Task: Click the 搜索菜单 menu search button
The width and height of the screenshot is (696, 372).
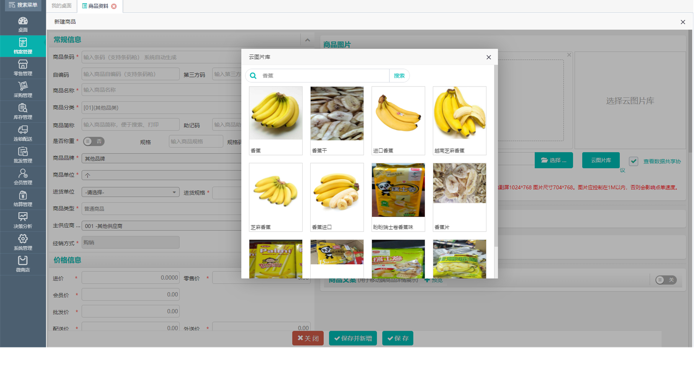Action: [x=23, y=5]
